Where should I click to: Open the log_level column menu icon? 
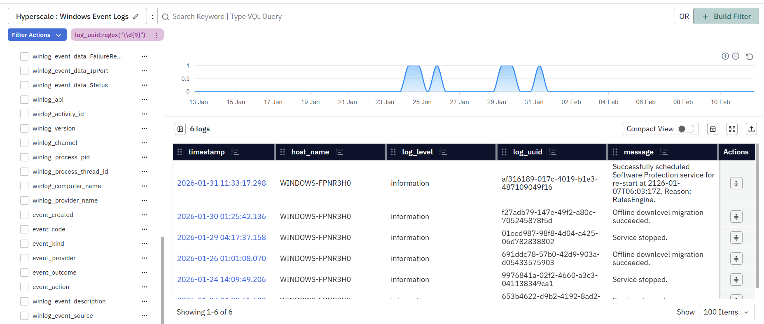(443, 152)
